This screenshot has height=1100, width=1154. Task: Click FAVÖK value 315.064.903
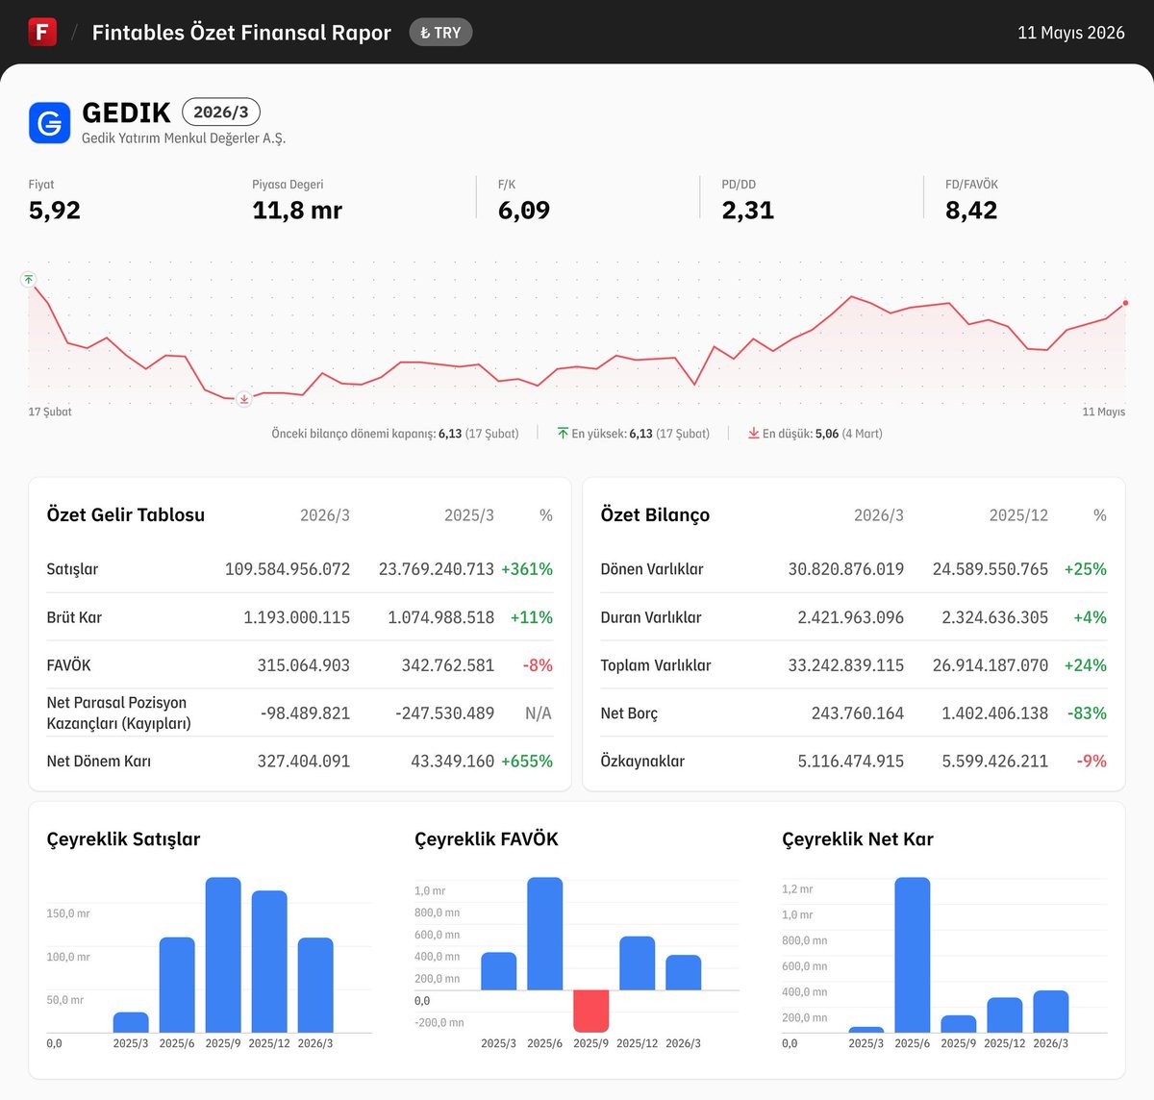click(x=304, y=665)
